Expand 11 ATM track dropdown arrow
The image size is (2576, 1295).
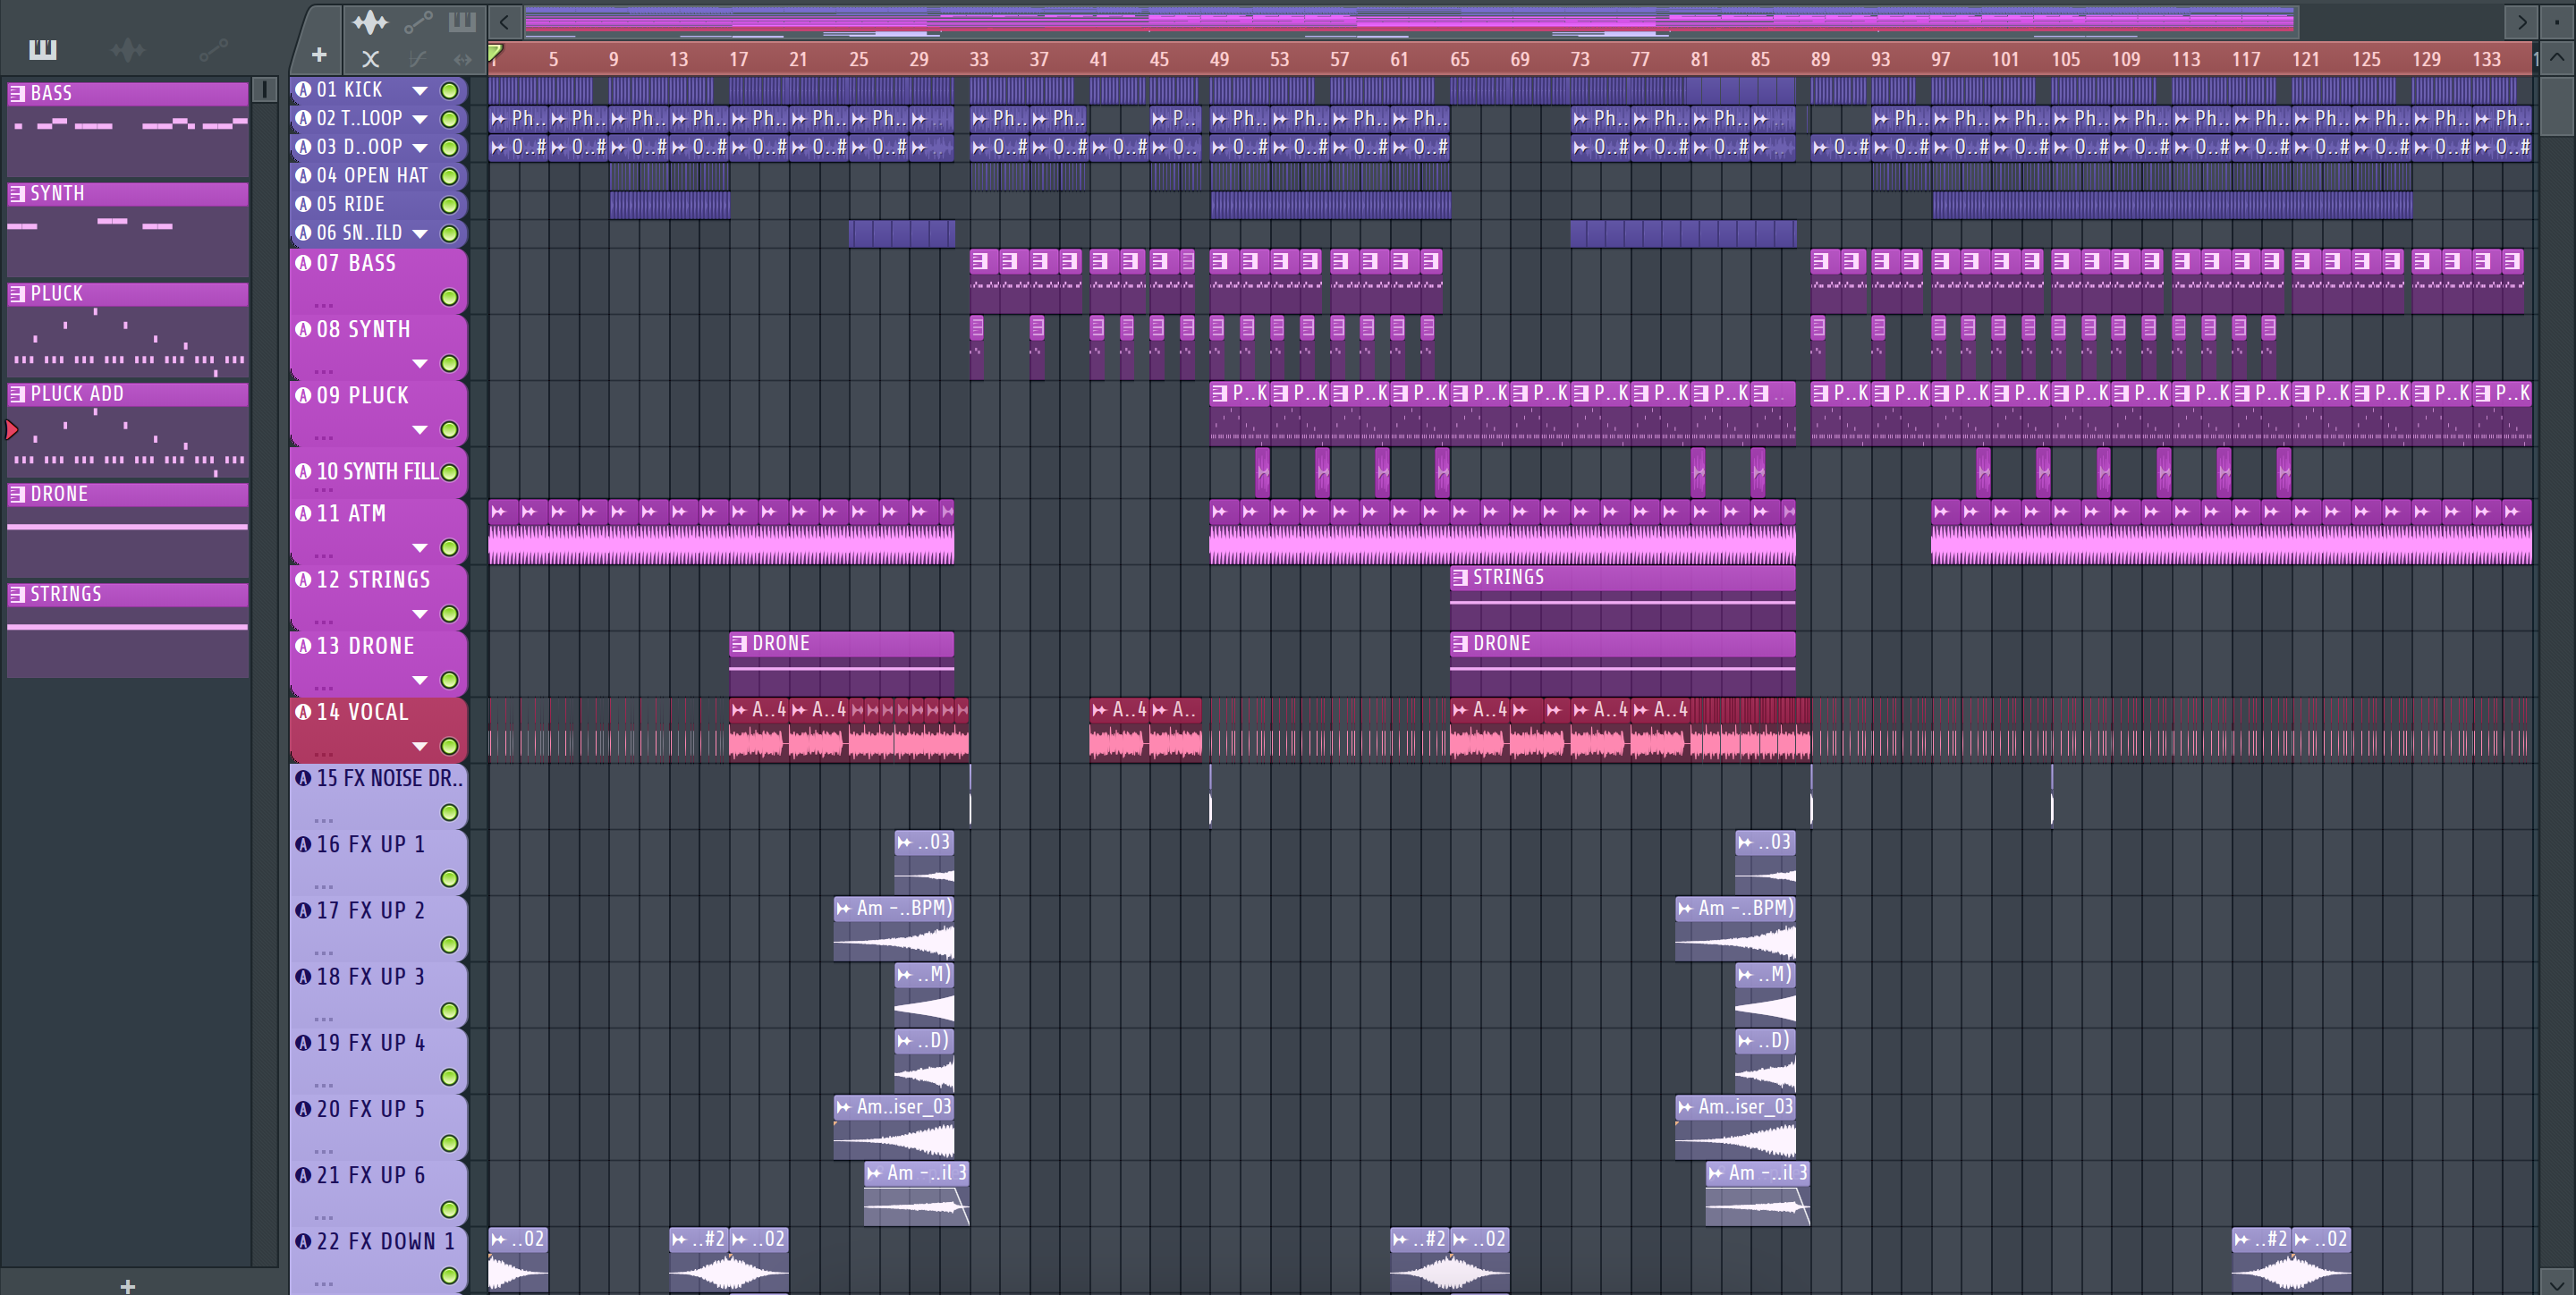(421, 548)
